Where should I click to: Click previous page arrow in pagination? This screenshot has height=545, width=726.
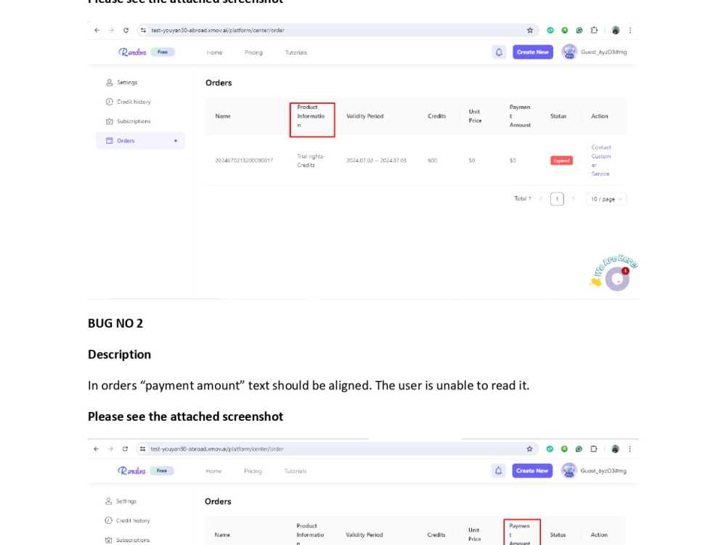541,199
